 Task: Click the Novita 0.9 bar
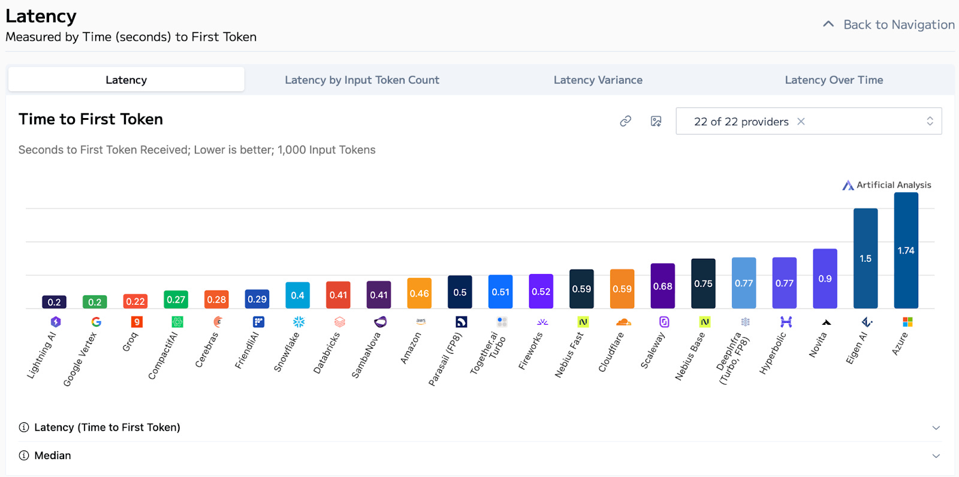825,279
